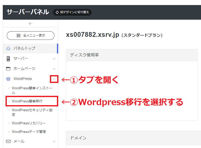Click the xs007882.xsrv.jp server name
Screen dimensions: 201x148
pos(92,35)
